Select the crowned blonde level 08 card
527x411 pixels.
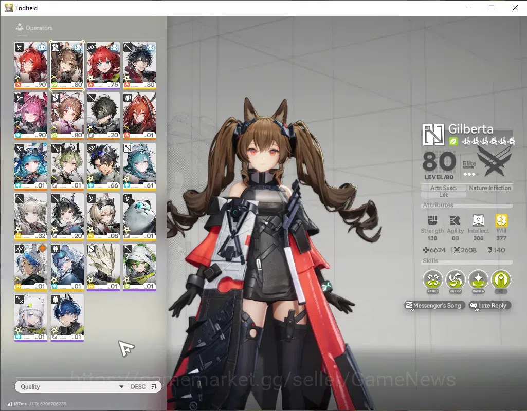[x=103, y=217]
